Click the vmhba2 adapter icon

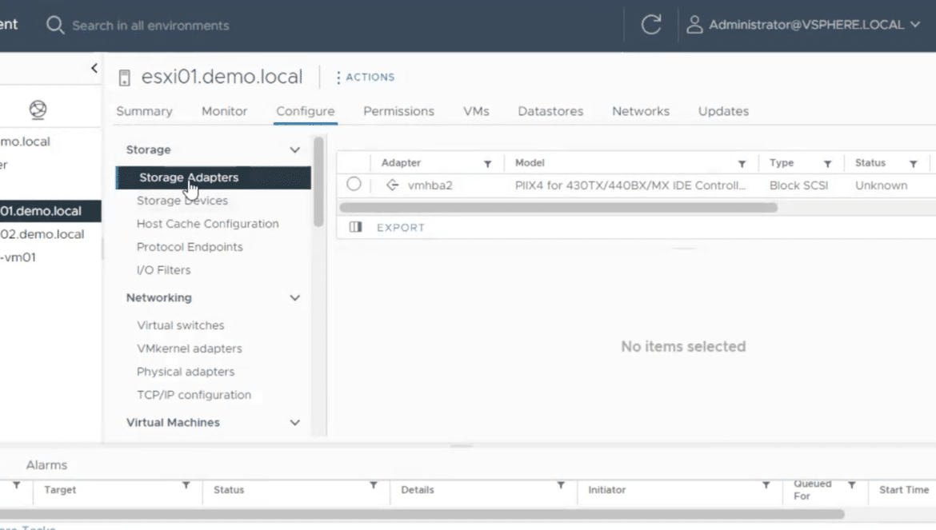[392, 185]
